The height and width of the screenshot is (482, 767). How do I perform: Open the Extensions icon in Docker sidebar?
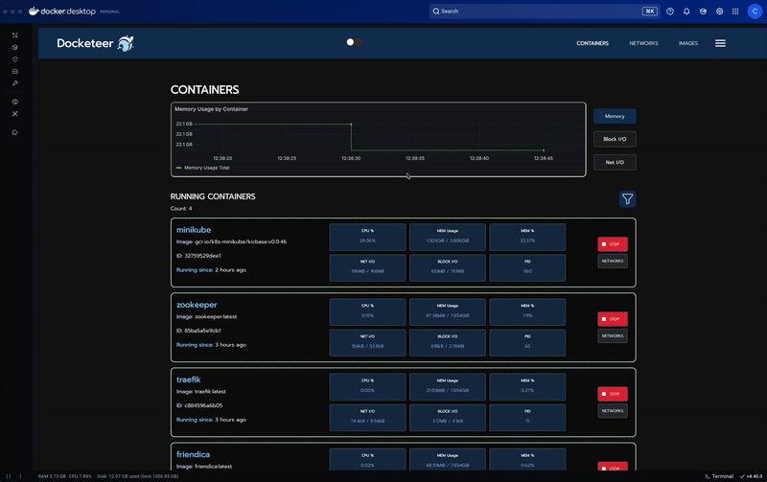point(14,113)
